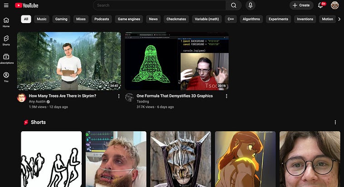Click the search magnifier button
This screenshot has width=344, height=187.
tap(234, 5)
